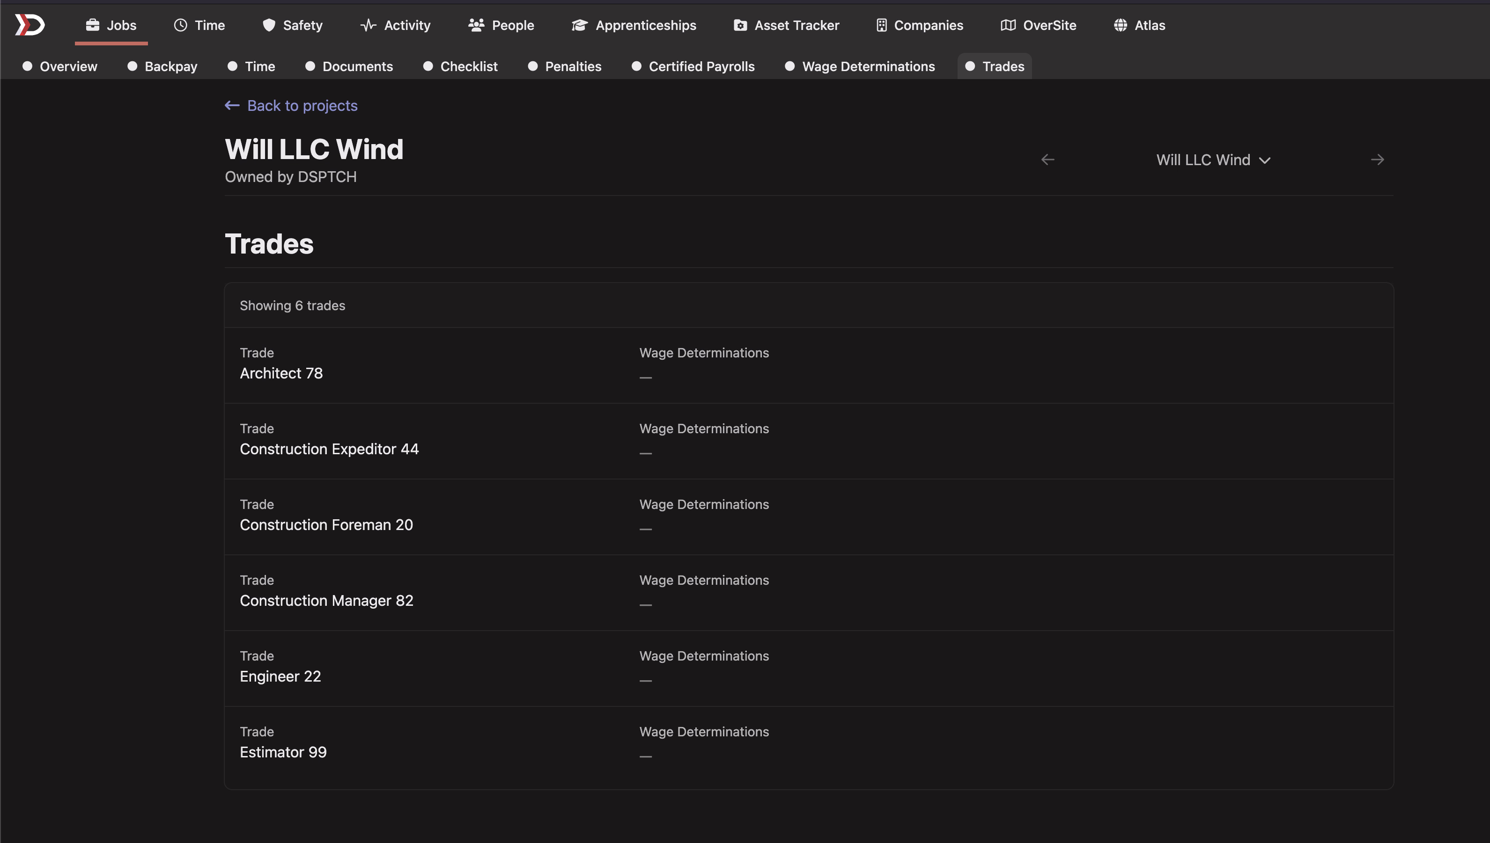This screenshot has width=1490, height=843.
Task: Select the Construction Manager 82 trade
Action: coord(809,593)
